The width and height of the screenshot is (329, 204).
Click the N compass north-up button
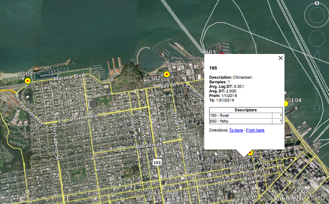pos(317,3)
